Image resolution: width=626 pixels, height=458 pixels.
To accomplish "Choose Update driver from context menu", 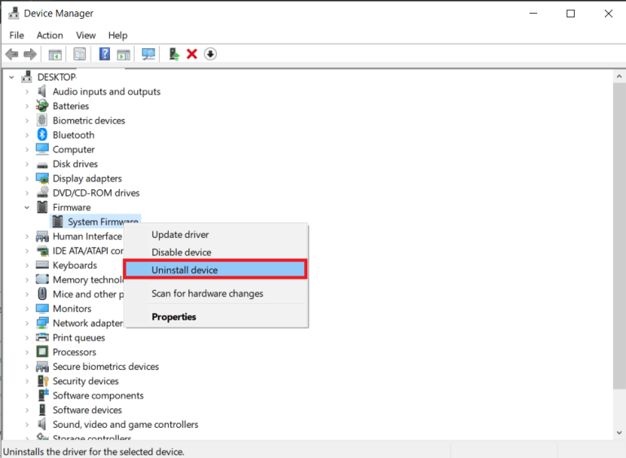I will tap(216, 235).
